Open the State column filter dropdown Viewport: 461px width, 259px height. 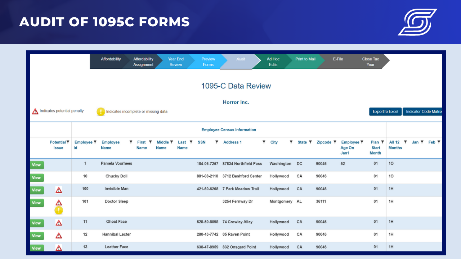[x=310, y=142]
